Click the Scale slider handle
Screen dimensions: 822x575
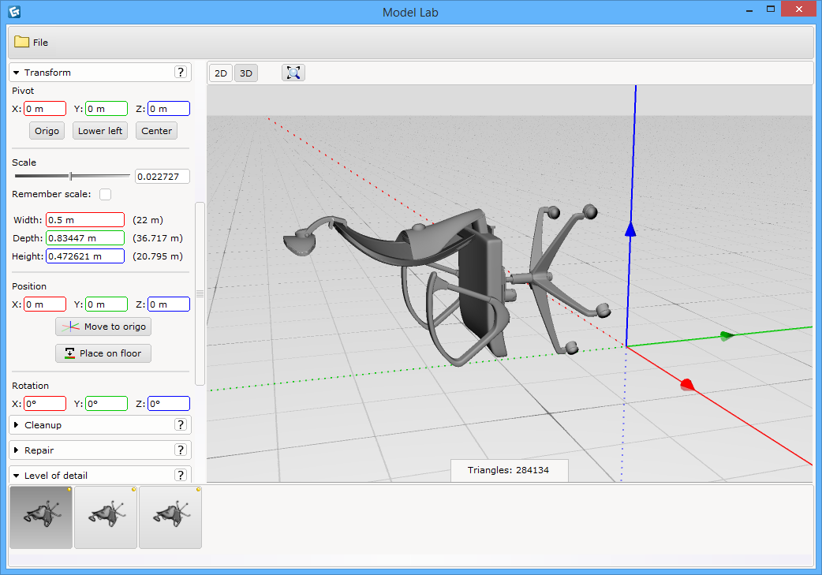tap(71, 176)
